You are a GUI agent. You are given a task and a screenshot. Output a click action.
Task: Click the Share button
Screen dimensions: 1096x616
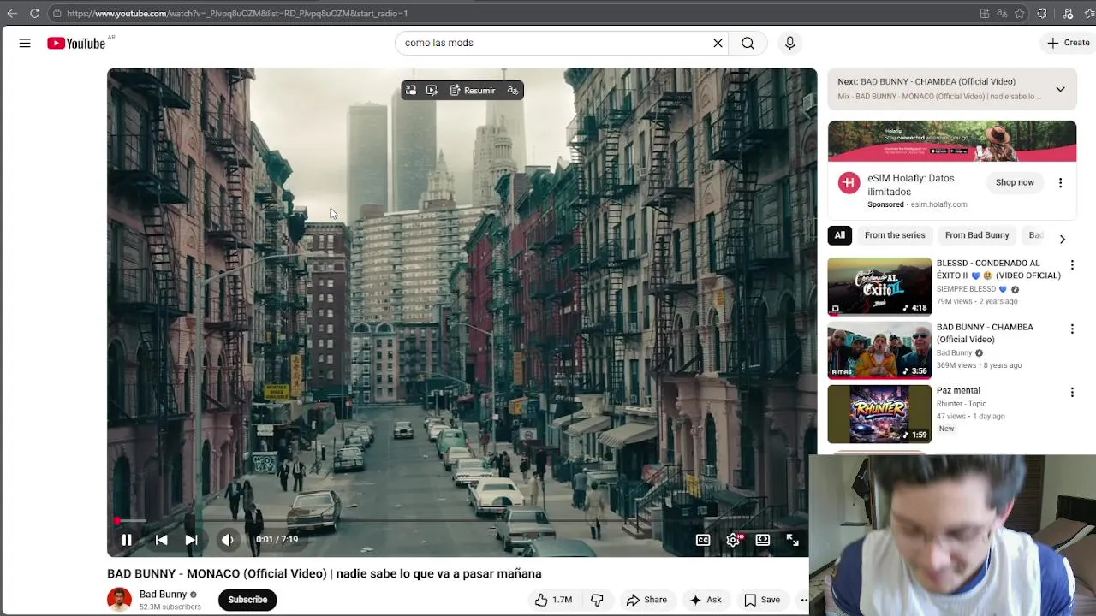(x=646, y=600)
